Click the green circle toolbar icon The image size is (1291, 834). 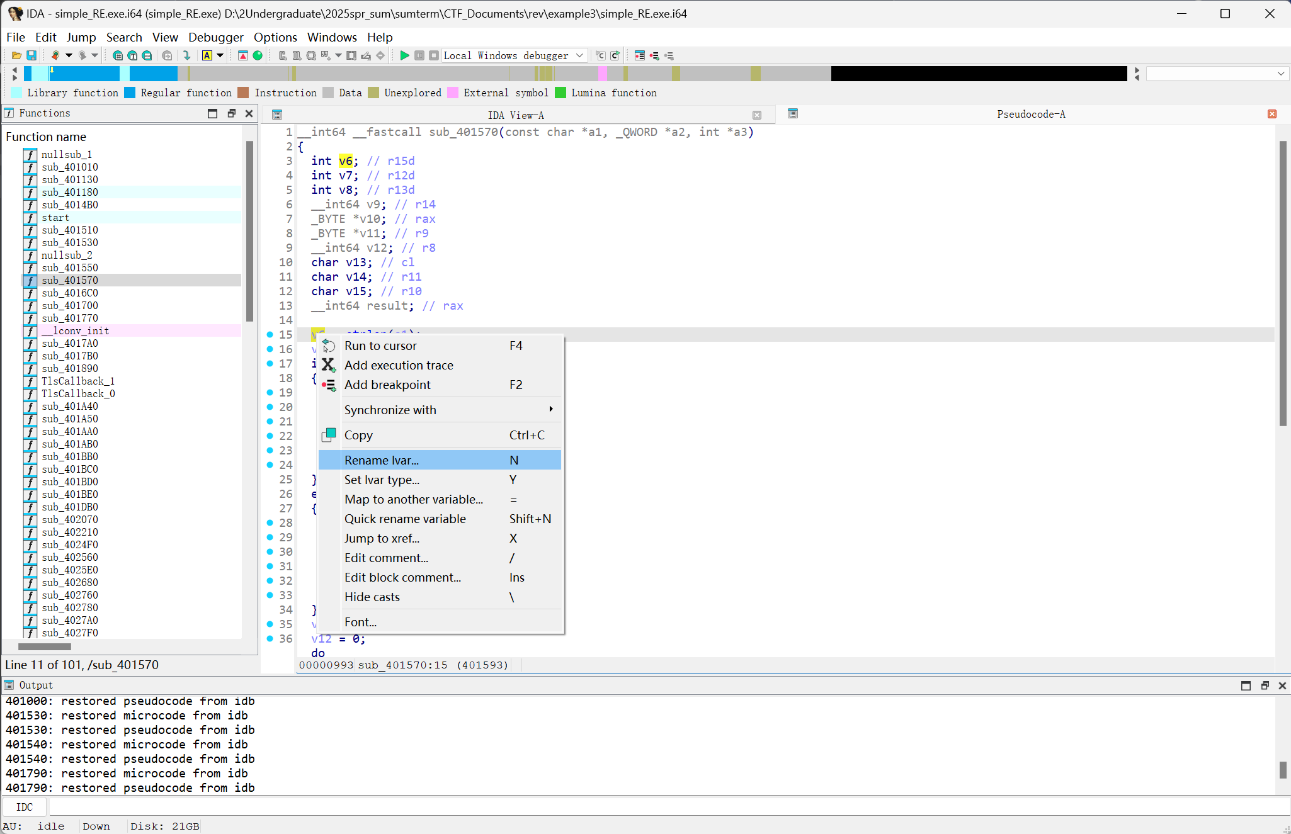click(258, 55)
